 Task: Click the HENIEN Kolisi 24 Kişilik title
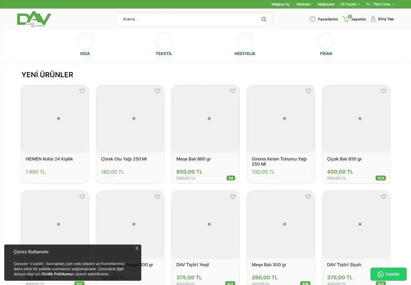click(x=49, y=159)
